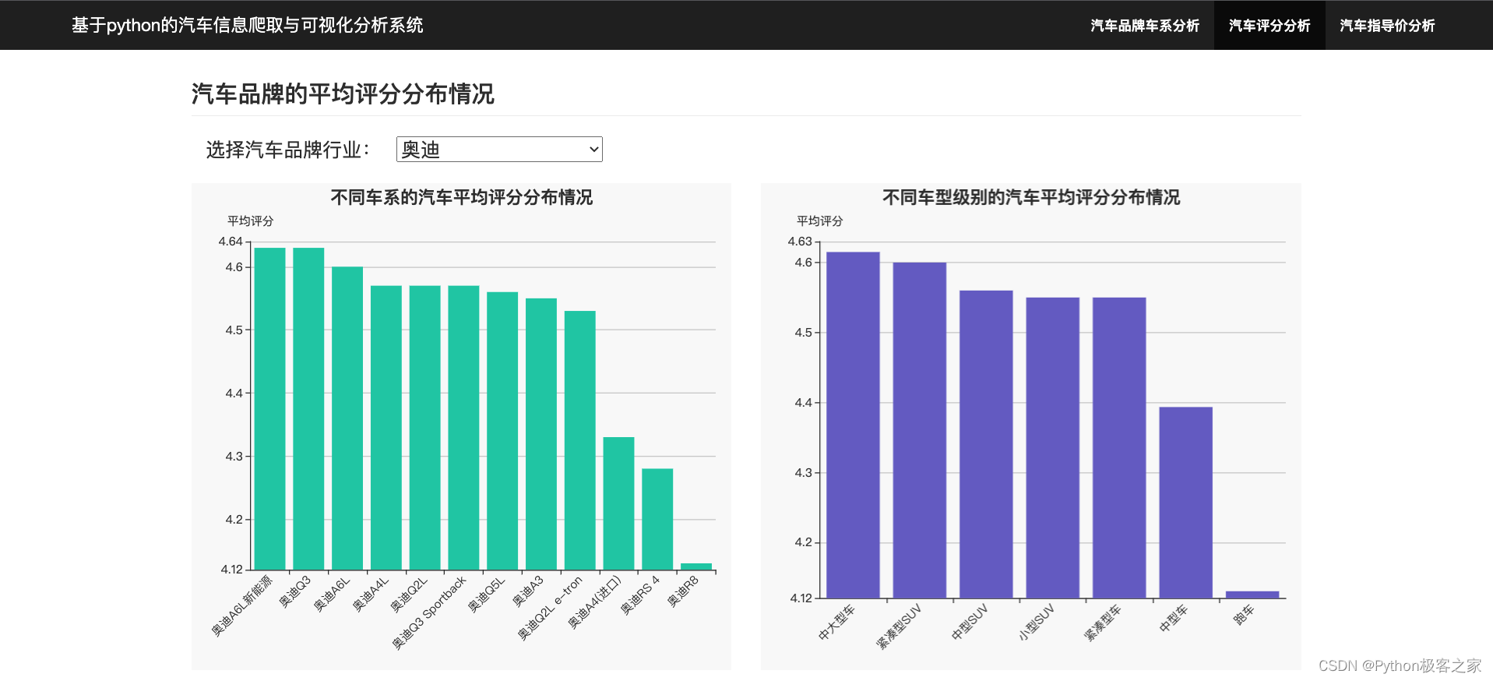Click the 奥迪A6L新能源 axis label
The image size is (1493, 681).
point(242,605)
